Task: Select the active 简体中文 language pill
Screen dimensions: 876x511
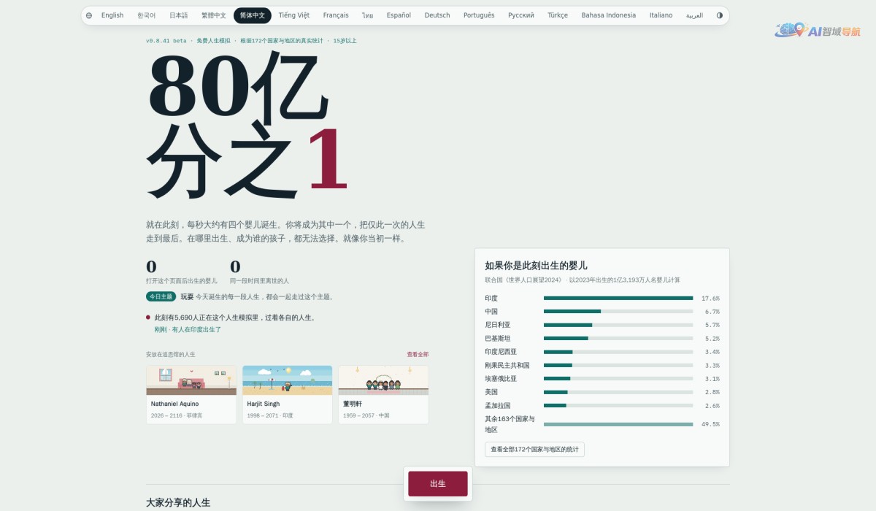Action: (x=253, y=15)
